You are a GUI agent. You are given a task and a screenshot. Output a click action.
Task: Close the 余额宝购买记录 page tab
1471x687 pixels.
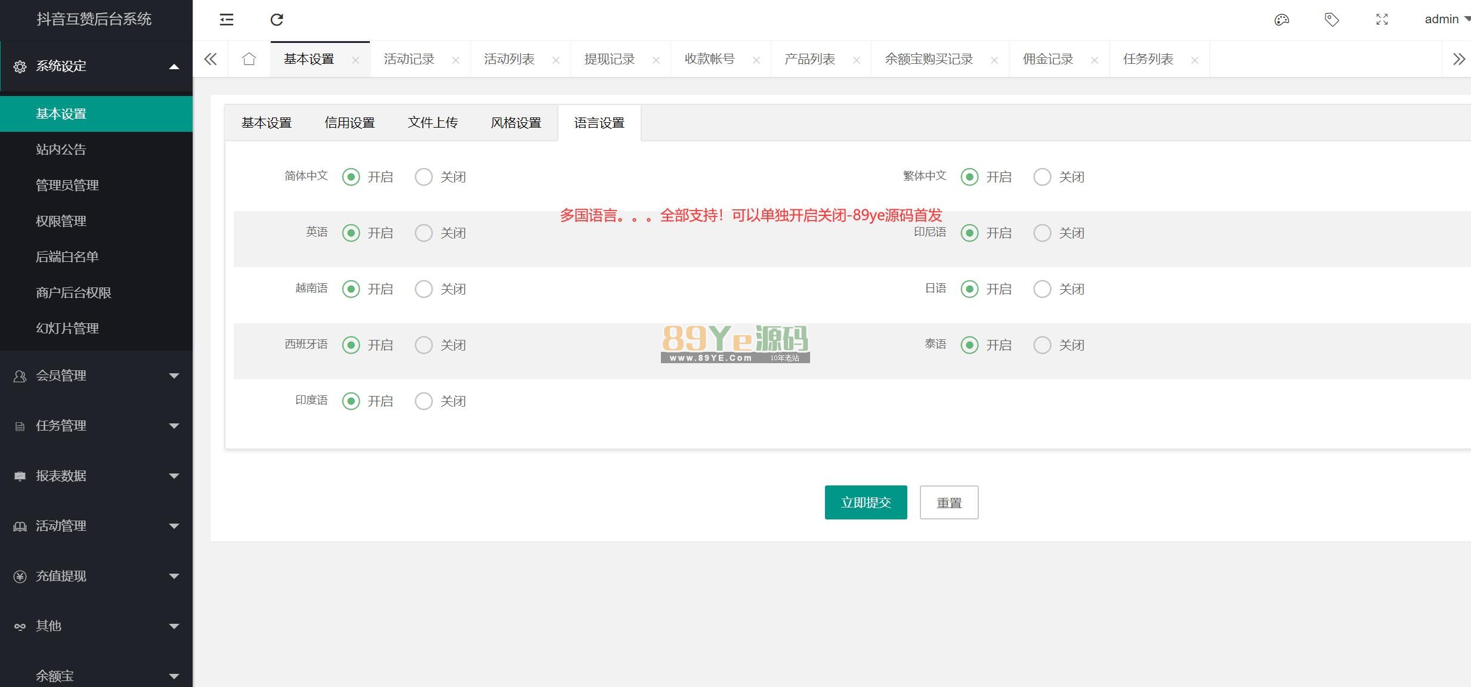(x=994, y=60)
